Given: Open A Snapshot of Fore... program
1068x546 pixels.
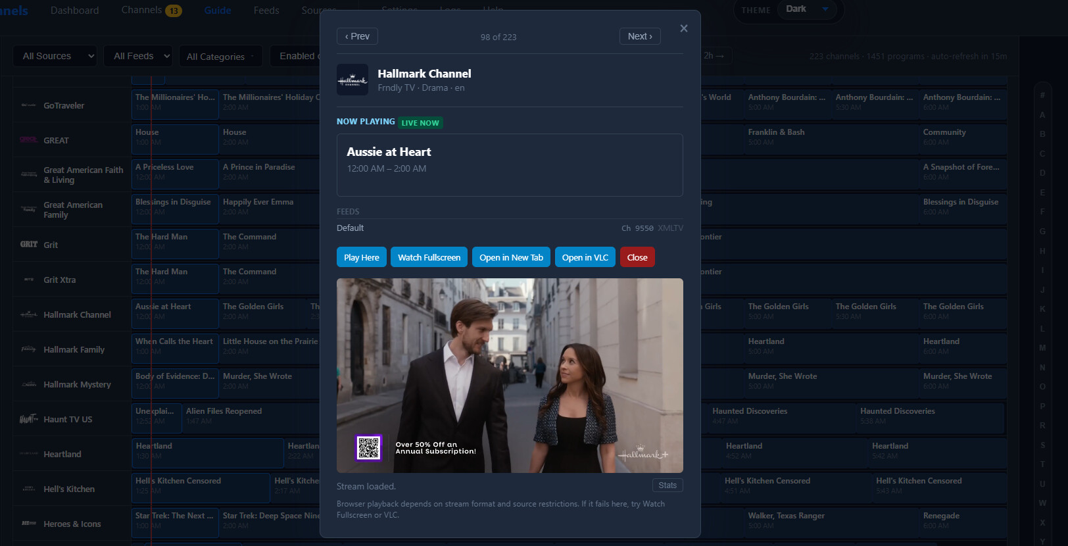Looking at the screenshot, I should 963,174.
